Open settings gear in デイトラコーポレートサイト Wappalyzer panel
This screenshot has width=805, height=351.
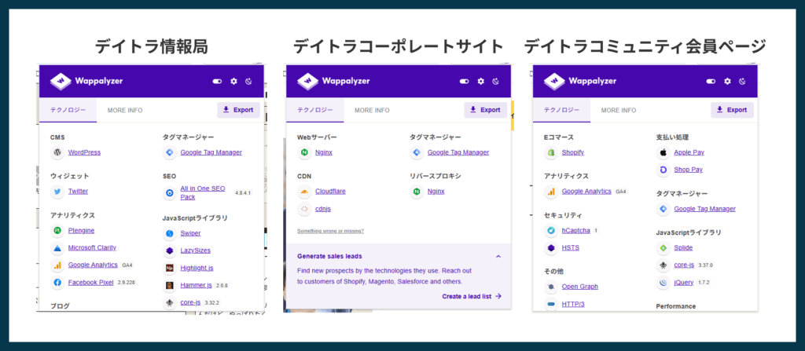481,81
